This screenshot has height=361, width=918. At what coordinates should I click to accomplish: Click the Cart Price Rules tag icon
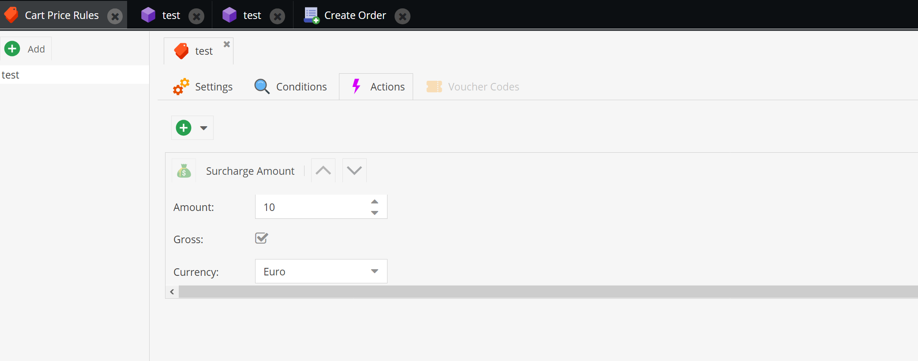click(11, 15)
